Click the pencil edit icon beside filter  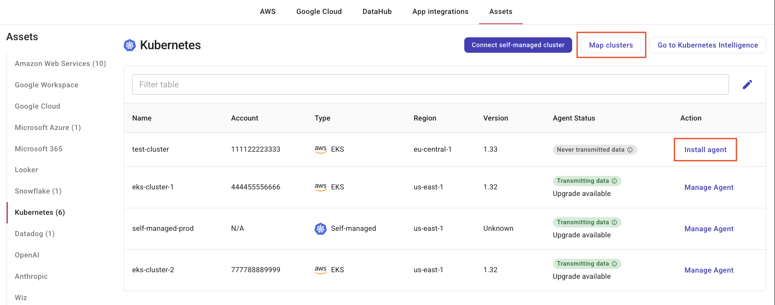click(747, 84)
